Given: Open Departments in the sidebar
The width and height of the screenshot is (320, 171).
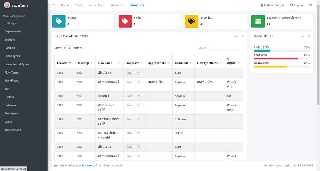Looking at the screenshot, I should (x=13, y=31).
